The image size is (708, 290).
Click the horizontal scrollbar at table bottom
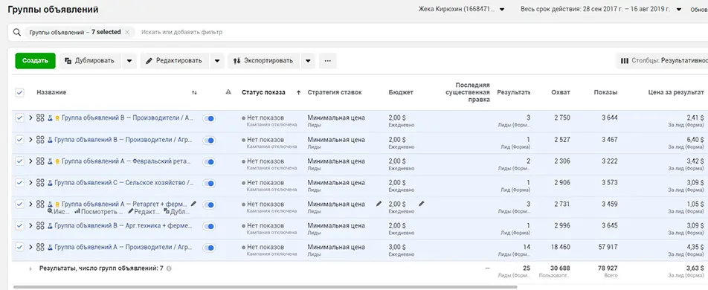click(x=265, y=287)
